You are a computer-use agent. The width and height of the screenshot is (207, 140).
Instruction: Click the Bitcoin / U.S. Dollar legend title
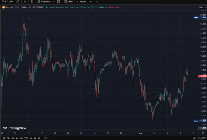[x=24, y=7]
